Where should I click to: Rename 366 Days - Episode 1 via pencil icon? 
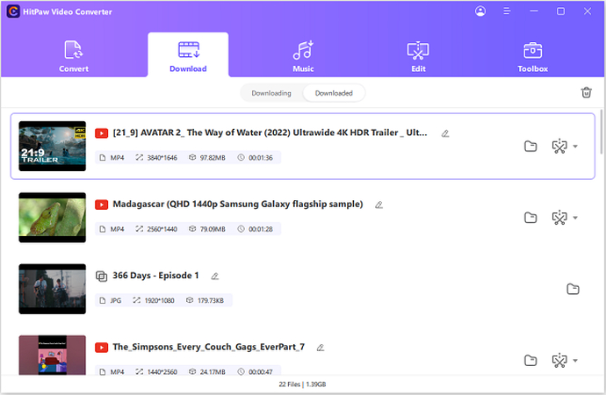[x=215, y=276]
